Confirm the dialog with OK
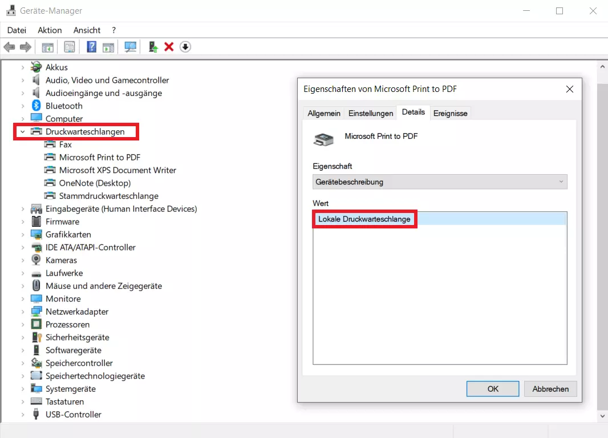608x438 pixels. [x=492, y=389]
